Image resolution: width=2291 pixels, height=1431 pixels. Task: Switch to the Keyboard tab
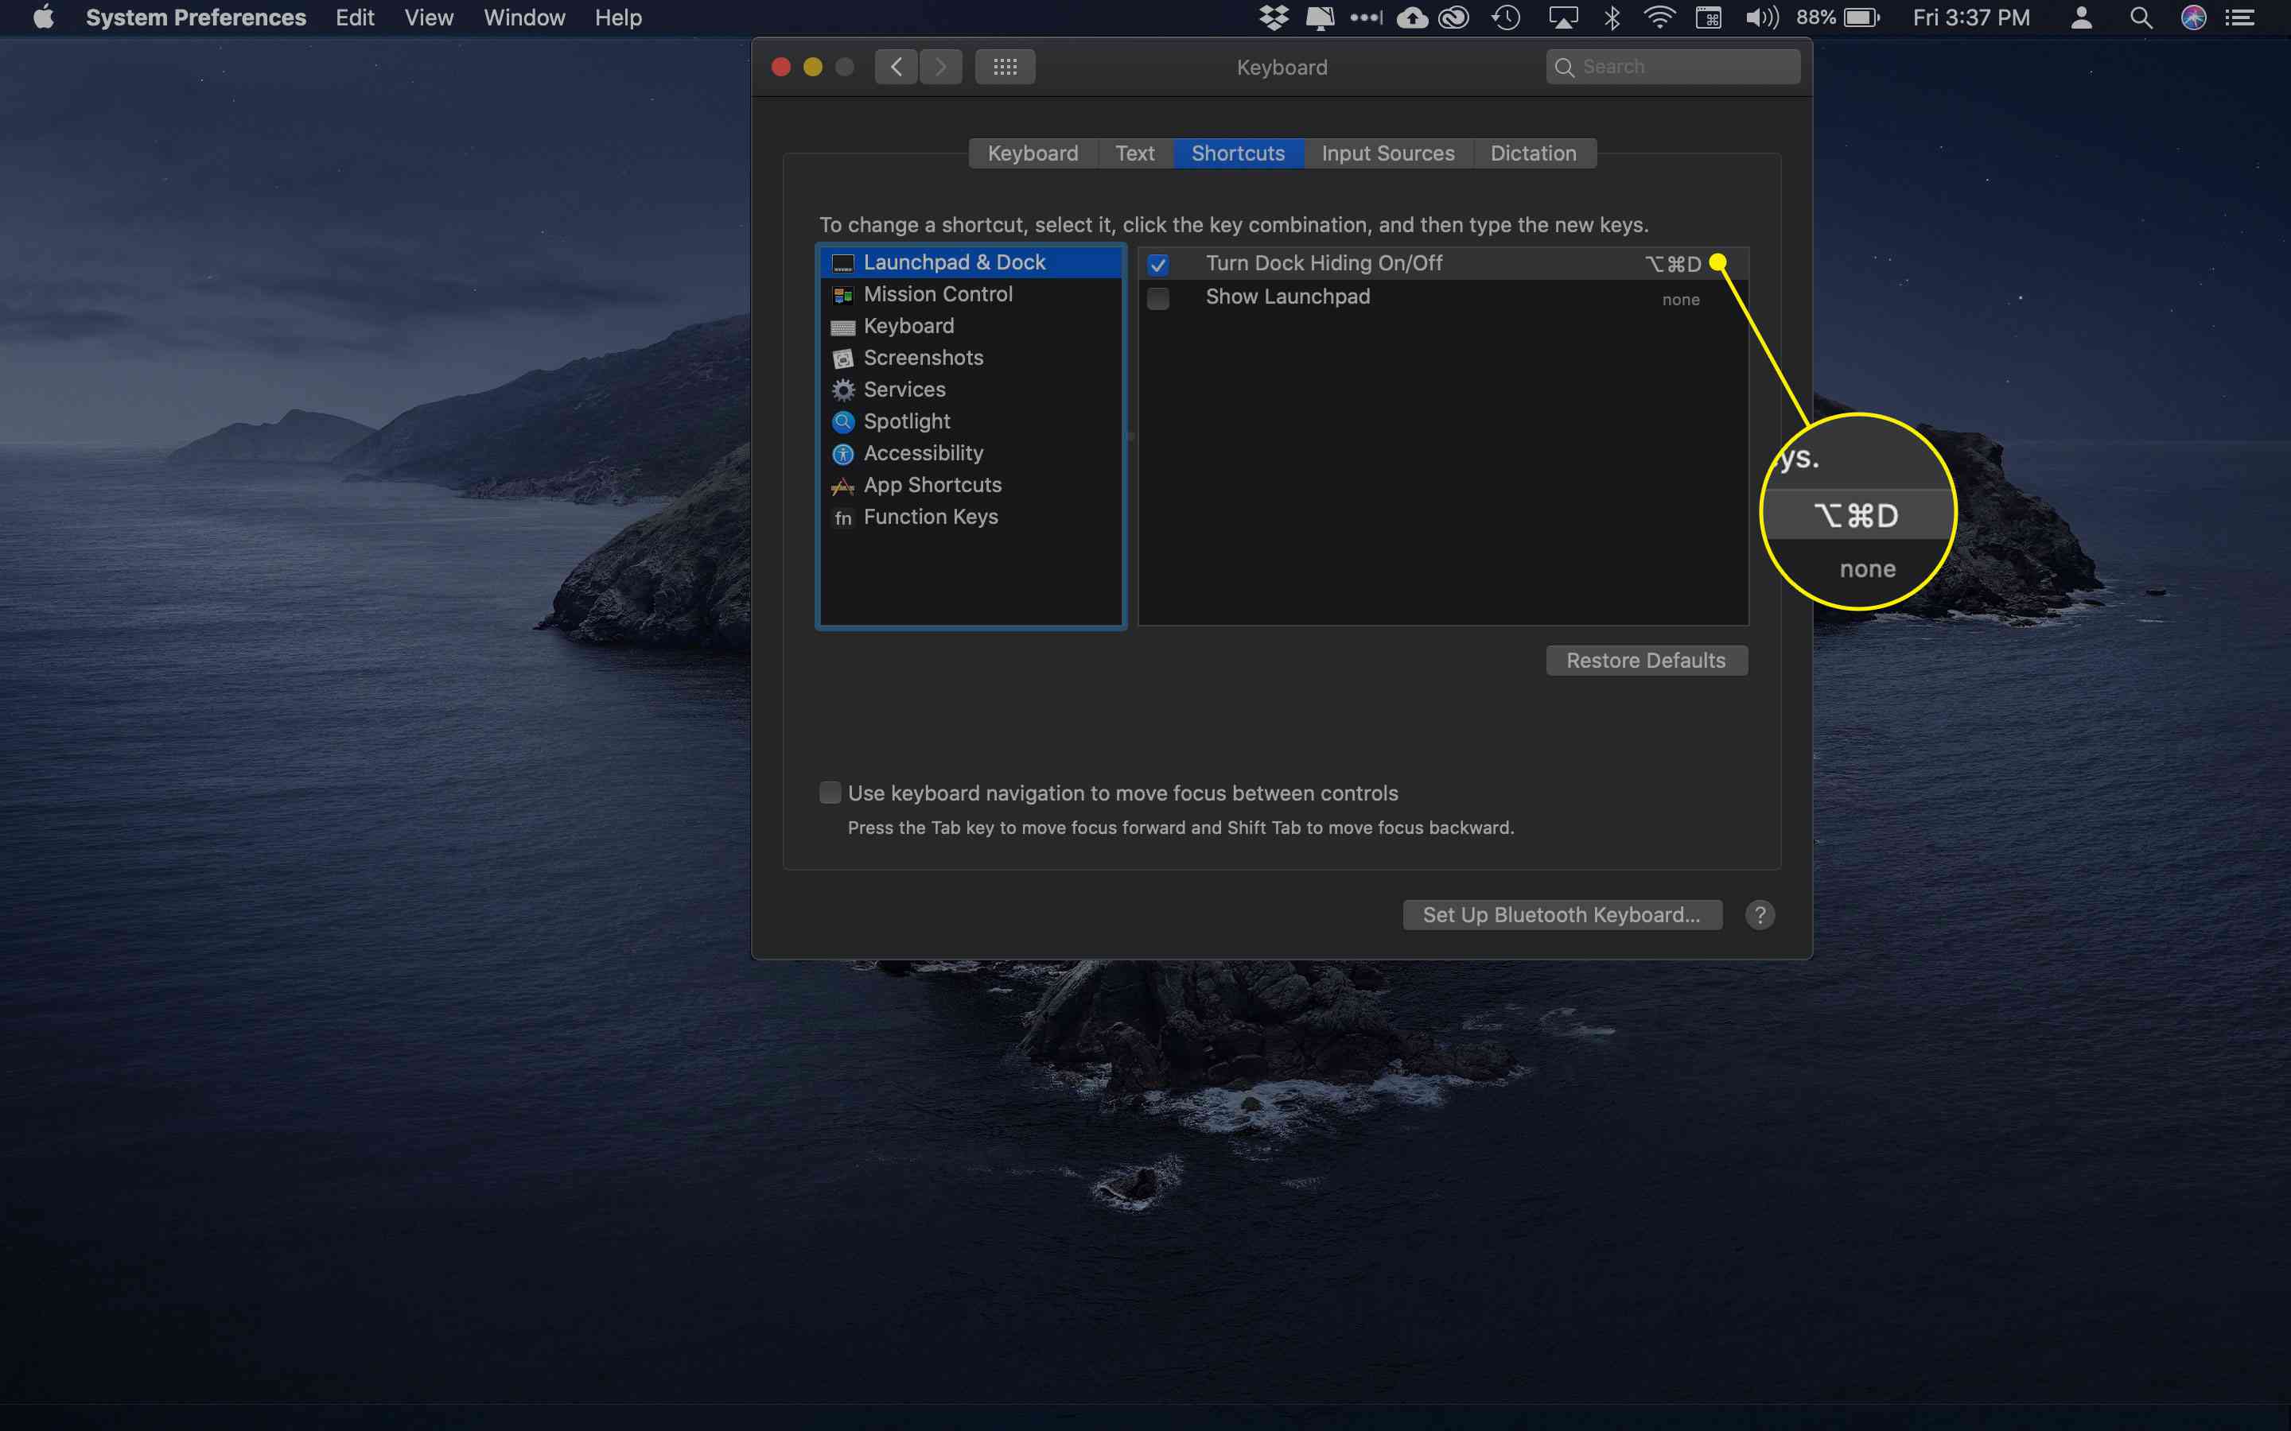pyautogui.click(x=1031, y=152)
